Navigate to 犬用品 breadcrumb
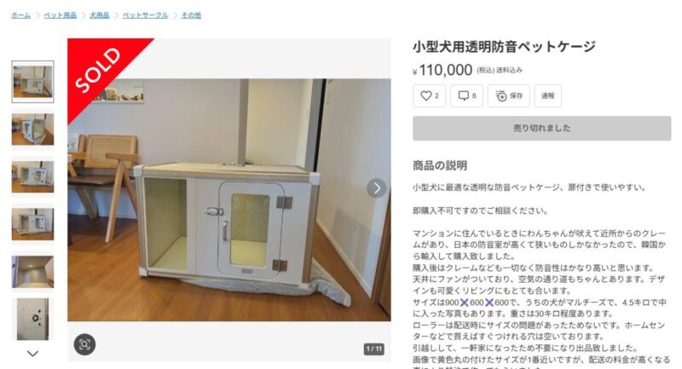 click(x=99, y=15)
